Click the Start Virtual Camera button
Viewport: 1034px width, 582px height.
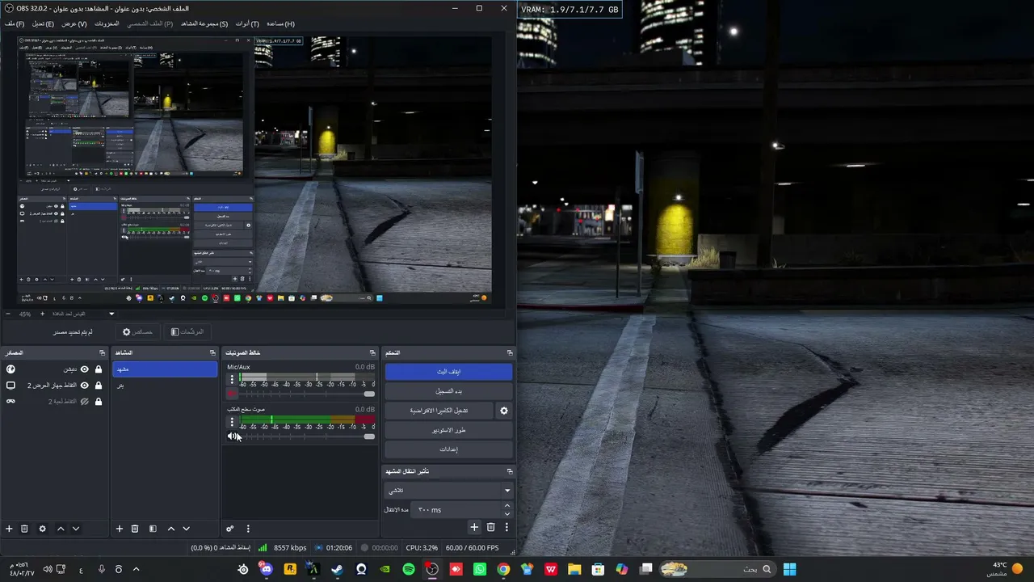click(x=439, y=411)
